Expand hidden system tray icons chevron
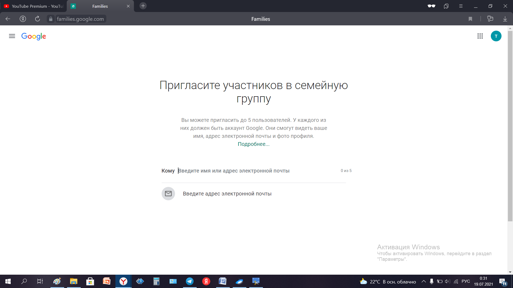Viewport: 513px width, 288px height. pos(424,281)
